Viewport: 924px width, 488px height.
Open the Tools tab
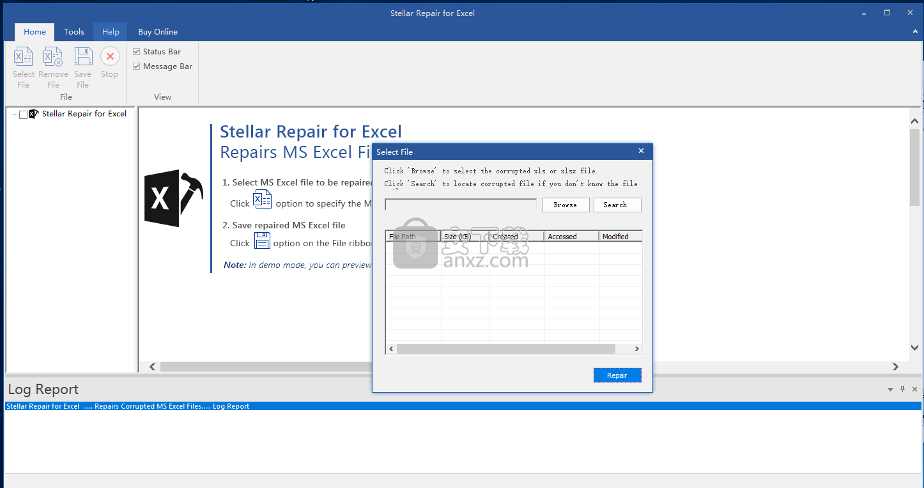click(74, 31)
